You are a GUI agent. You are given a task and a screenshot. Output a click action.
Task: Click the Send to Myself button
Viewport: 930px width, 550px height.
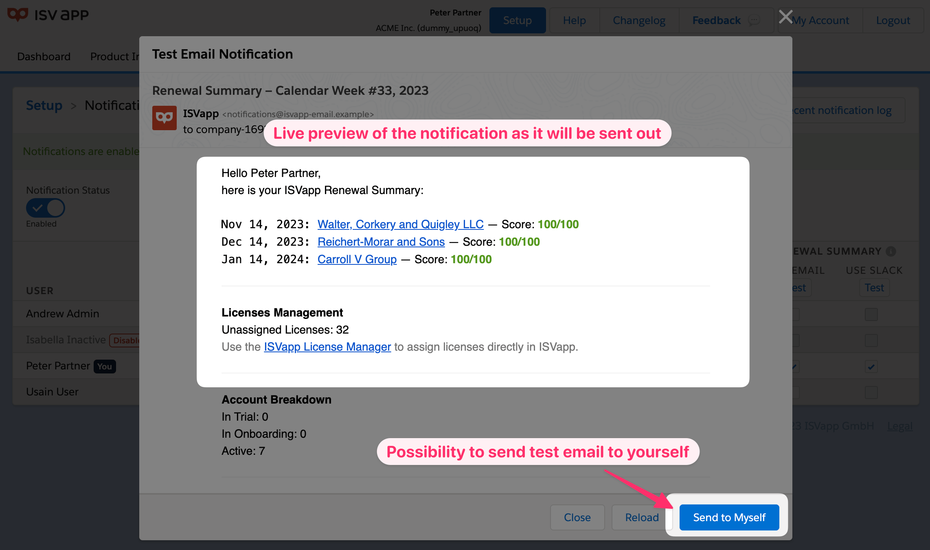tap(729, 517)
